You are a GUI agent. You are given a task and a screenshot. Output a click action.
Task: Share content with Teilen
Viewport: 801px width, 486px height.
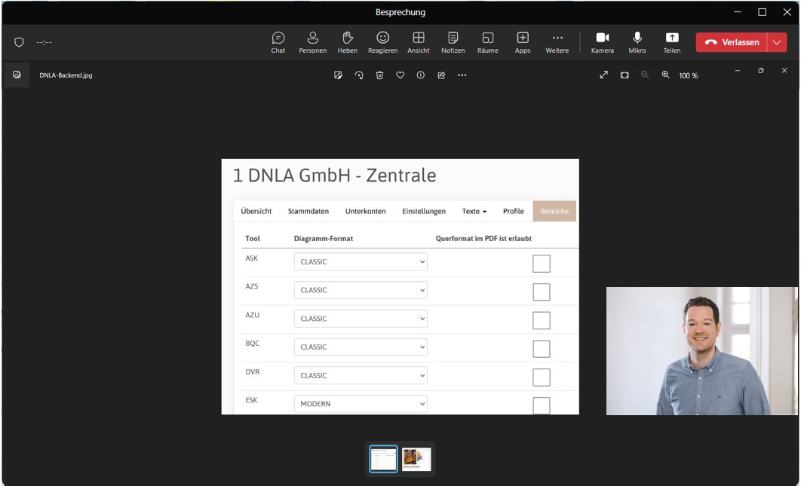(672, 42)
